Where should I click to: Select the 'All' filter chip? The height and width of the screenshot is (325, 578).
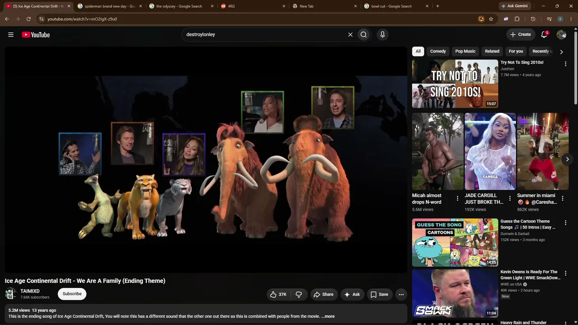coord(418,51)
